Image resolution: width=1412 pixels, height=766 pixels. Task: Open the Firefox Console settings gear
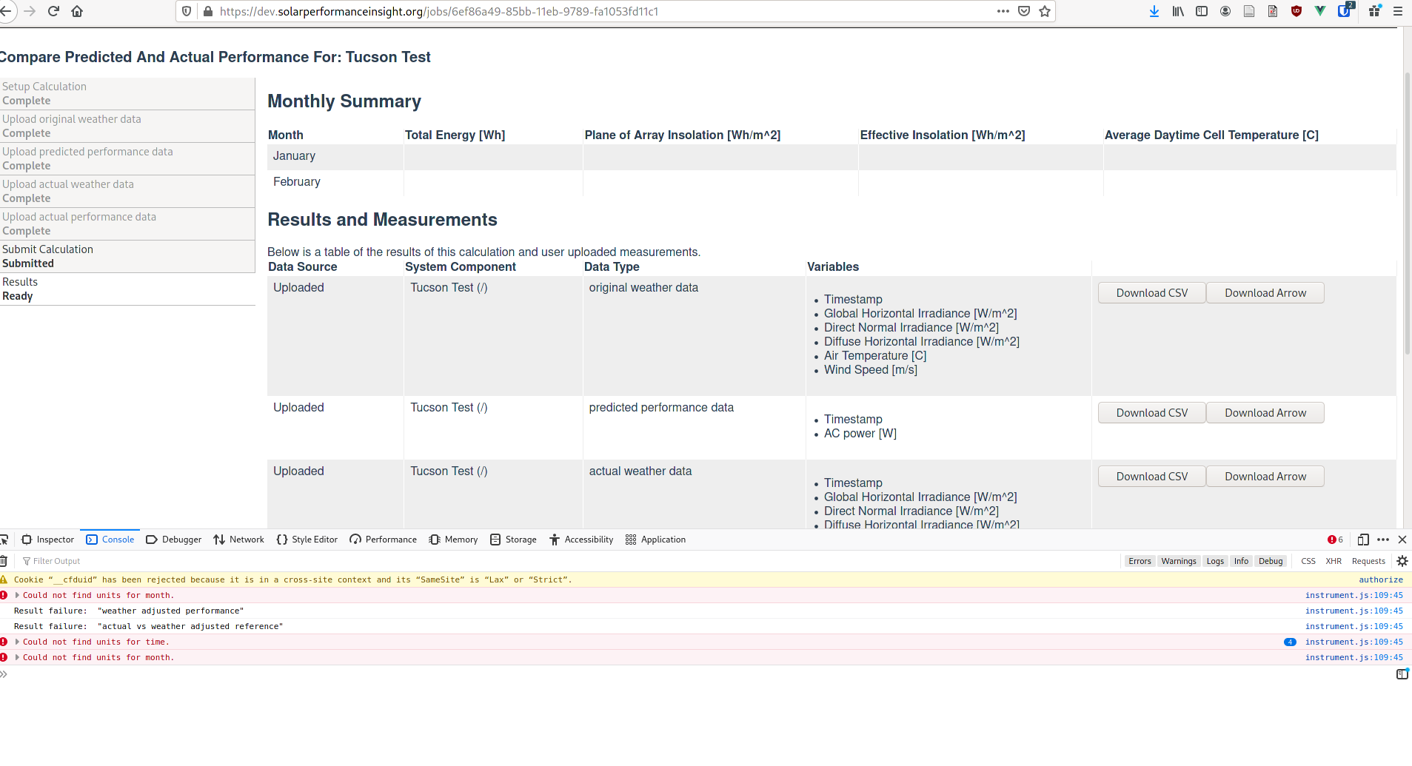tap(1402, 561)
